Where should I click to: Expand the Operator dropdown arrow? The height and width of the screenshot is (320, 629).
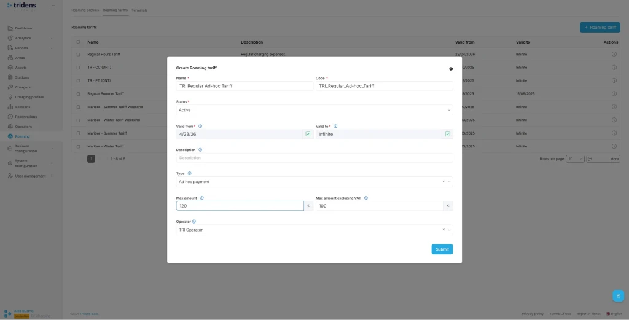click(449, 230)
